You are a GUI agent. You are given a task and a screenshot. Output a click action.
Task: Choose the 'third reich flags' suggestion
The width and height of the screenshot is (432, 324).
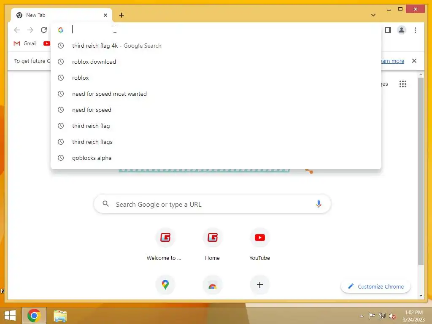[216, 142]
